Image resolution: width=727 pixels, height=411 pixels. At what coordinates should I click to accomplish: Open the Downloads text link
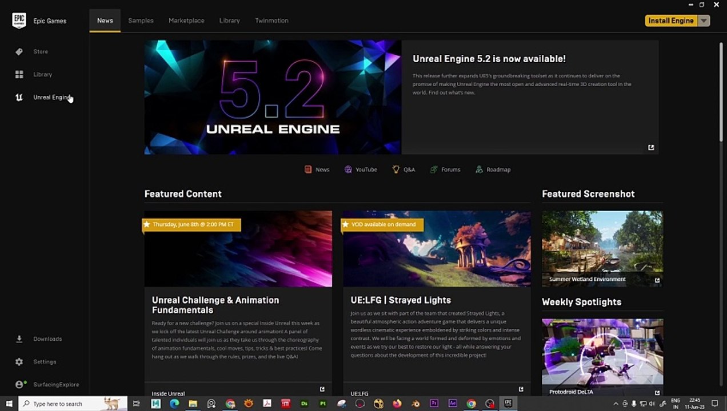(47, 339)
